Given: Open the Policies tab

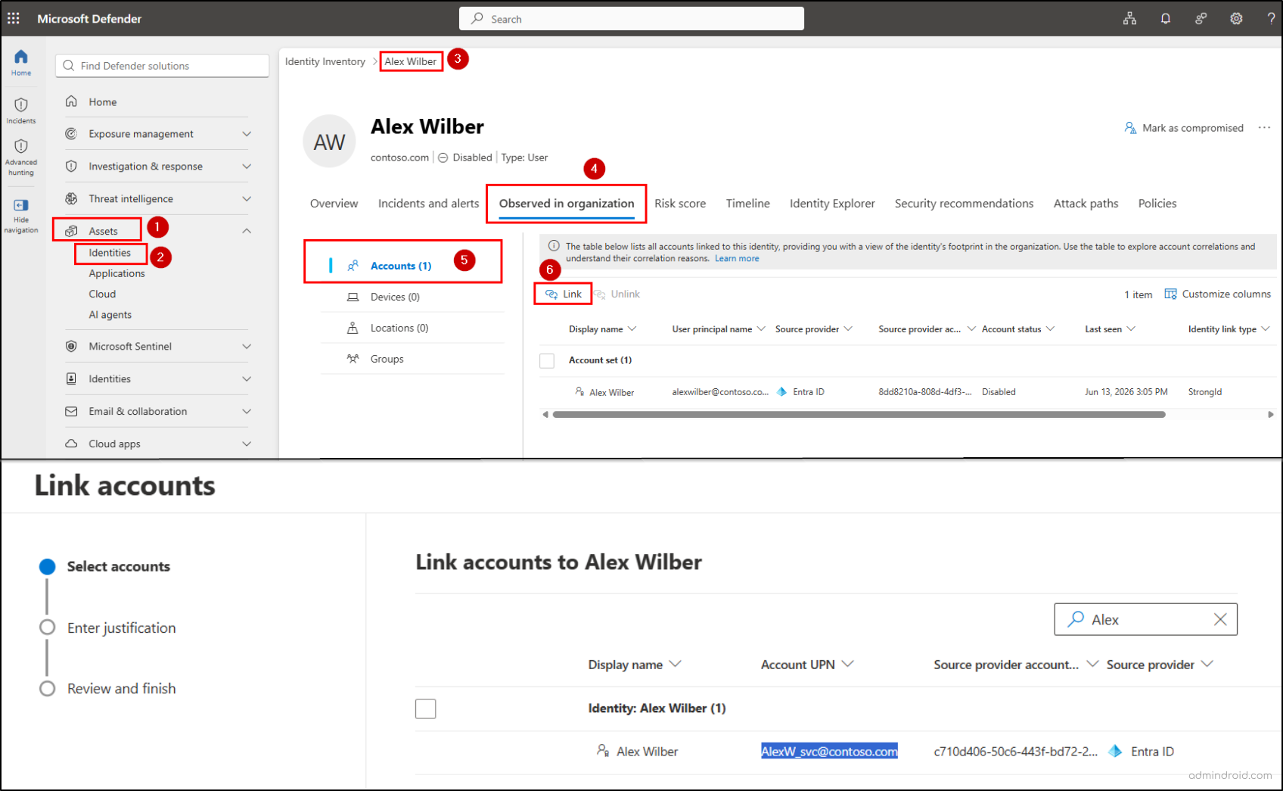Looking at the screenshot, I should 1157,204.
